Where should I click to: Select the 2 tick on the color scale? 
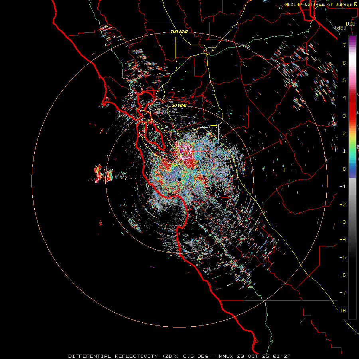tap(344, 134)
